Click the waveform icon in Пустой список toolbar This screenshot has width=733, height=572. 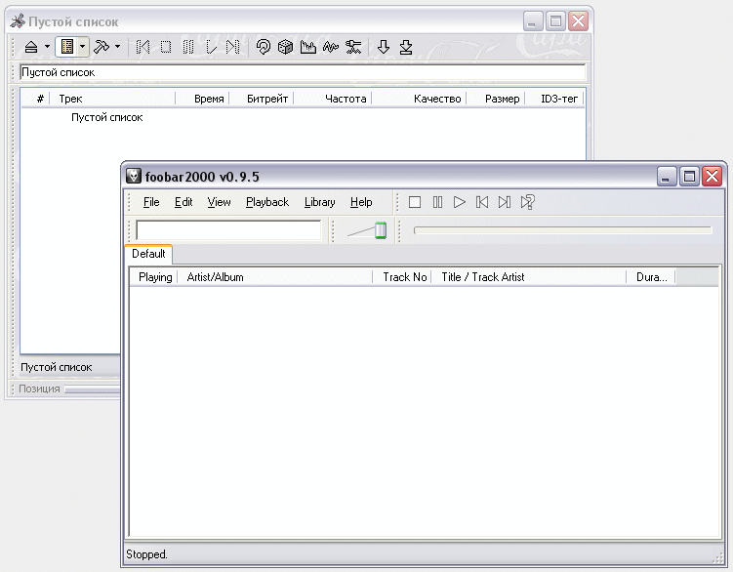[x=331, y=47]
